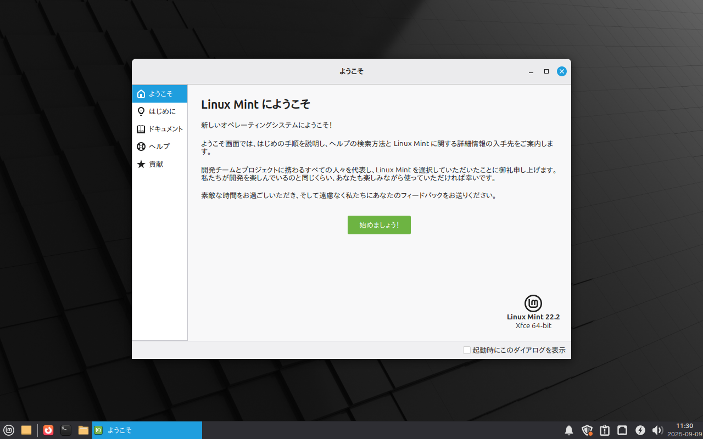This screenshot has width=703, height=439.
Task: Open the ヘルプ section in sidebar
Action: [x=160, y=147]
